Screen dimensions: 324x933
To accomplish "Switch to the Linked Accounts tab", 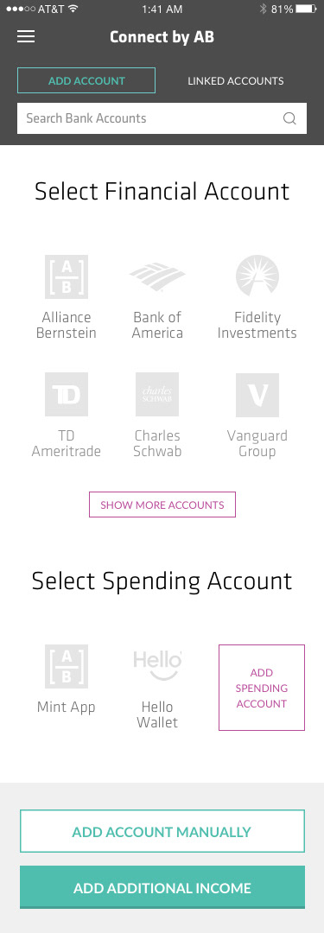I will coord(236,80).
